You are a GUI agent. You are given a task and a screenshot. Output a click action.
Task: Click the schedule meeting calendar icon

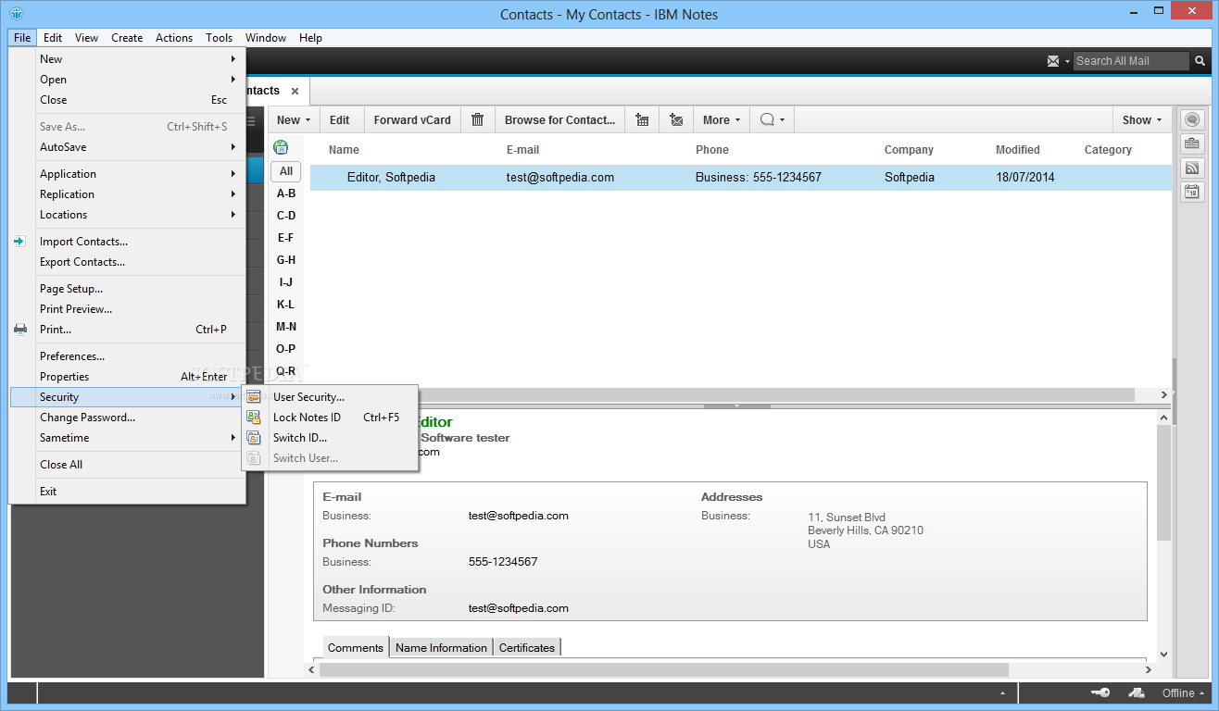point(642,119)
